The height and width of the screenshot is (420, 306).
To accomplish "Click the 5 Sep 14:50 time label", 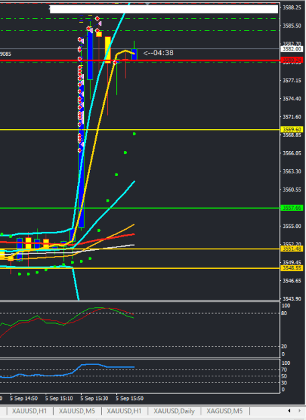I will pyautogui.click(x=23, y=398).
